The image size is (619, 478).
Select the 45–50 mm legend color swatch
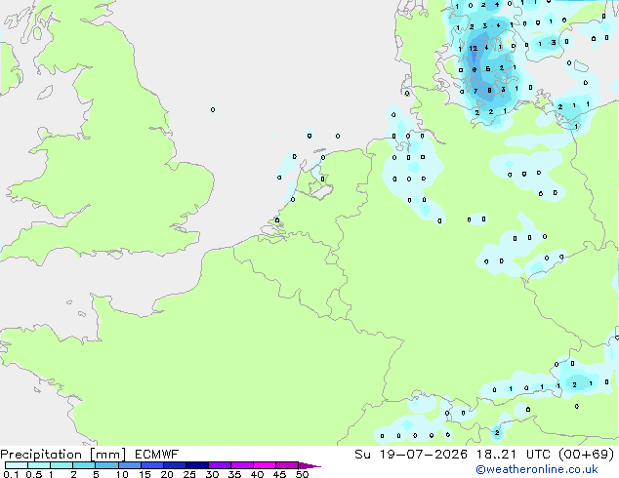pos(287,465)
